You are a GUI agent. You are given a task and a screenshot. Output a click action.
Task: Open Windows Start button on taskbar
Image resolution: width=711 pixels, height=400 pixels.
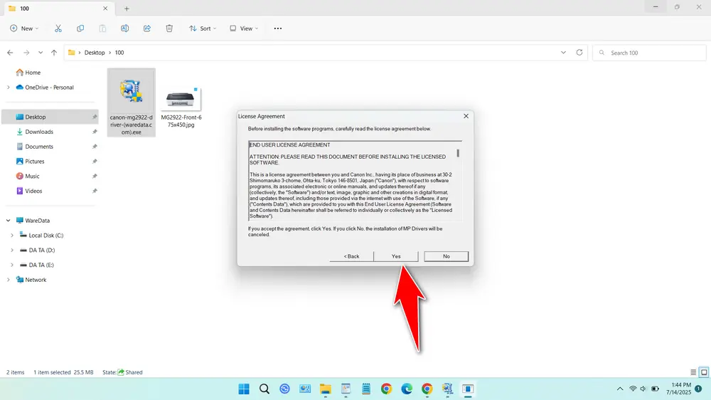[244, 389]
